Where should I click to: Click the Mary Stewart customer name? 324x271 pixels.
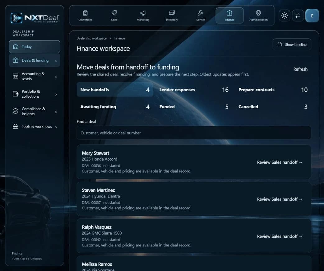[95, 153]
